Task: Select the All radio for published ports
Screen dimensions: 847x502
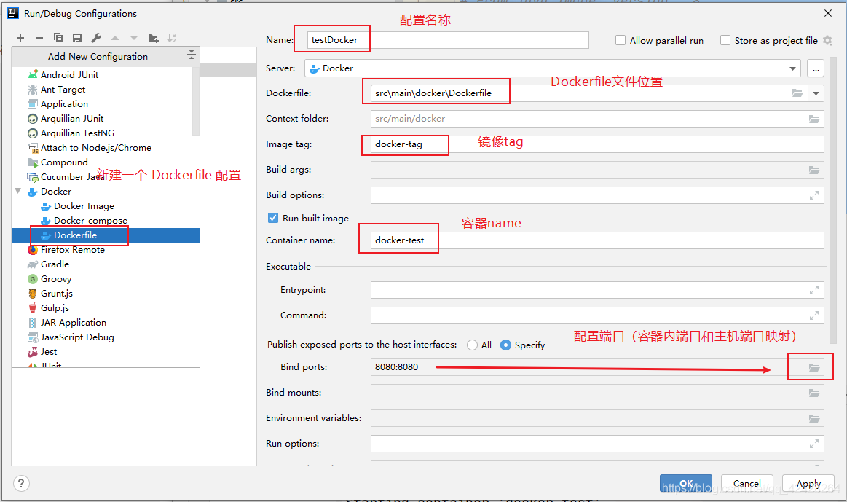Action: click(474, 345)
